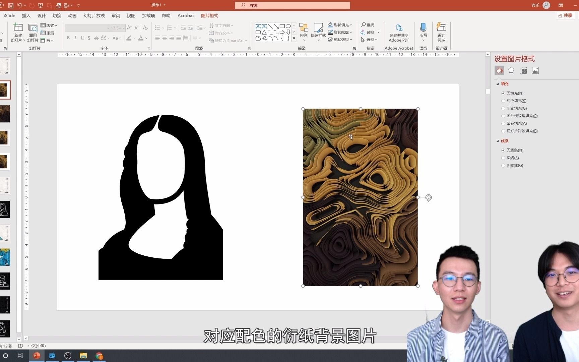Open 设计灵感 (Design Ideas)
This screenshot has width=579, height=362.
tap(441, 32)
